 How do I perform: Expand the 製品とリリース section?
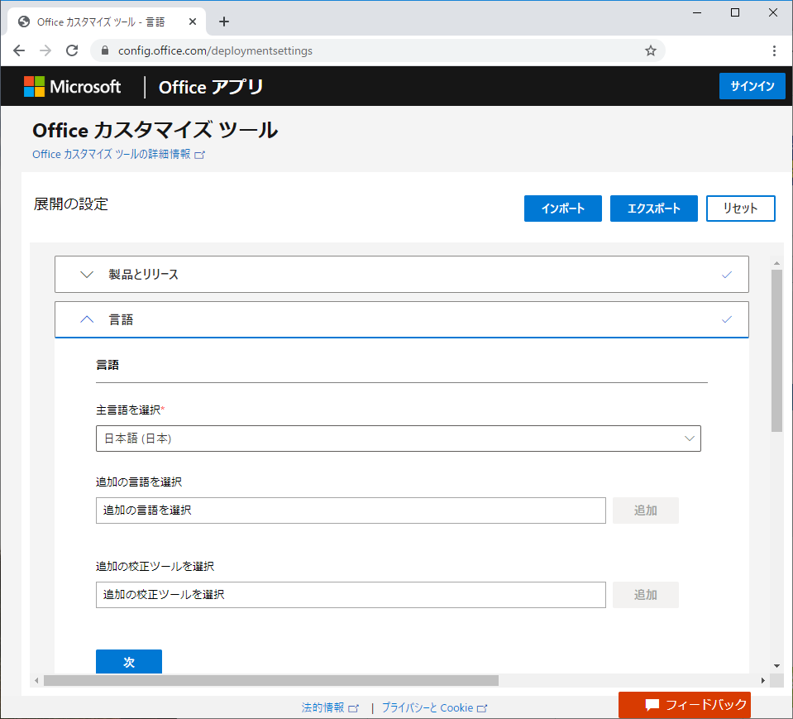402,274
